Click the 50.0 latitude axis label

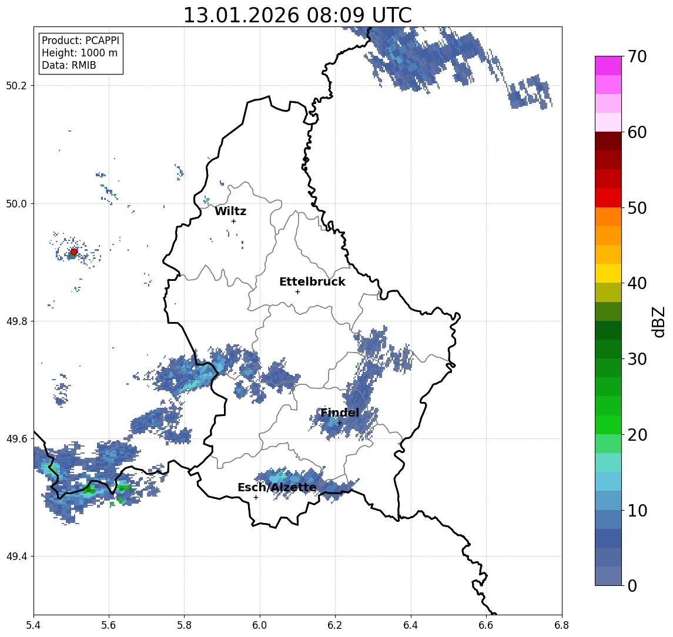(16, 203)
